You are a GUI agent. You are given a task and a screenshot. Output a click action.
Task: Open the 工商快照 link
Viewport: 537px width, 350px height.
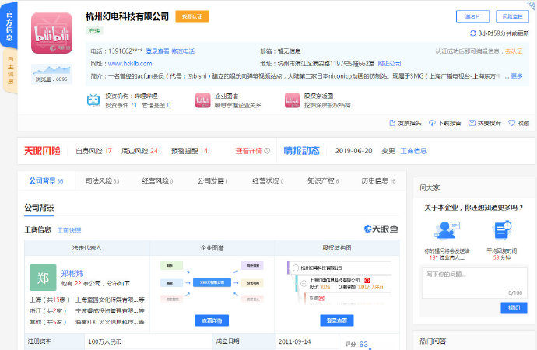68,230
